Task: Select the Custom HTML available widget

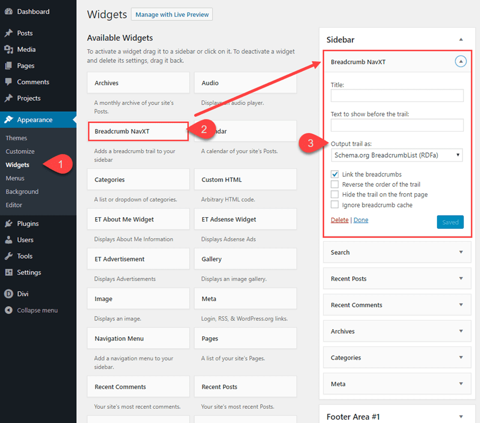Action: pos(245,180)
